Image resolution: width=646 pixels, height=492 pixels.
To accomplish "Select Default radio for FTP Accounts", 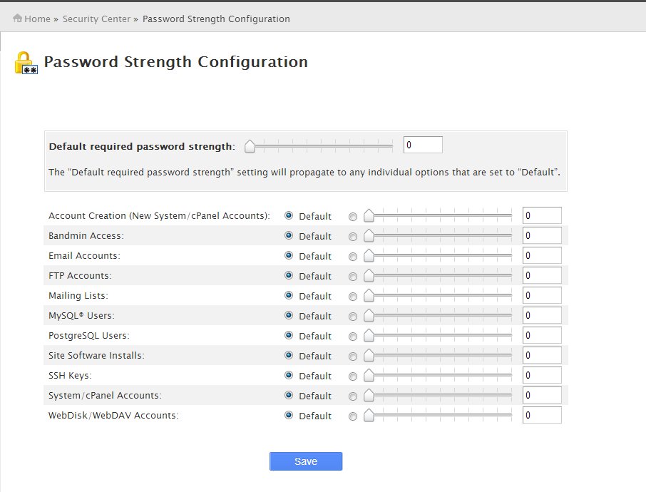I will tap(289, 275).
